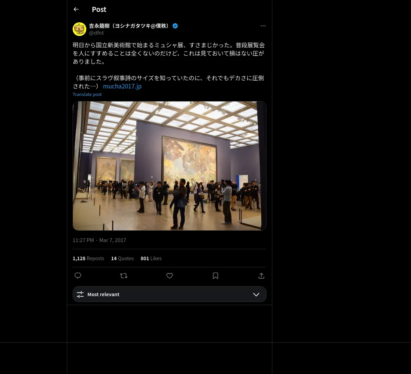Click the sliders filter icon beside Most relevant
The width and height of the screenshot is (411, 374).
point(80,294)
